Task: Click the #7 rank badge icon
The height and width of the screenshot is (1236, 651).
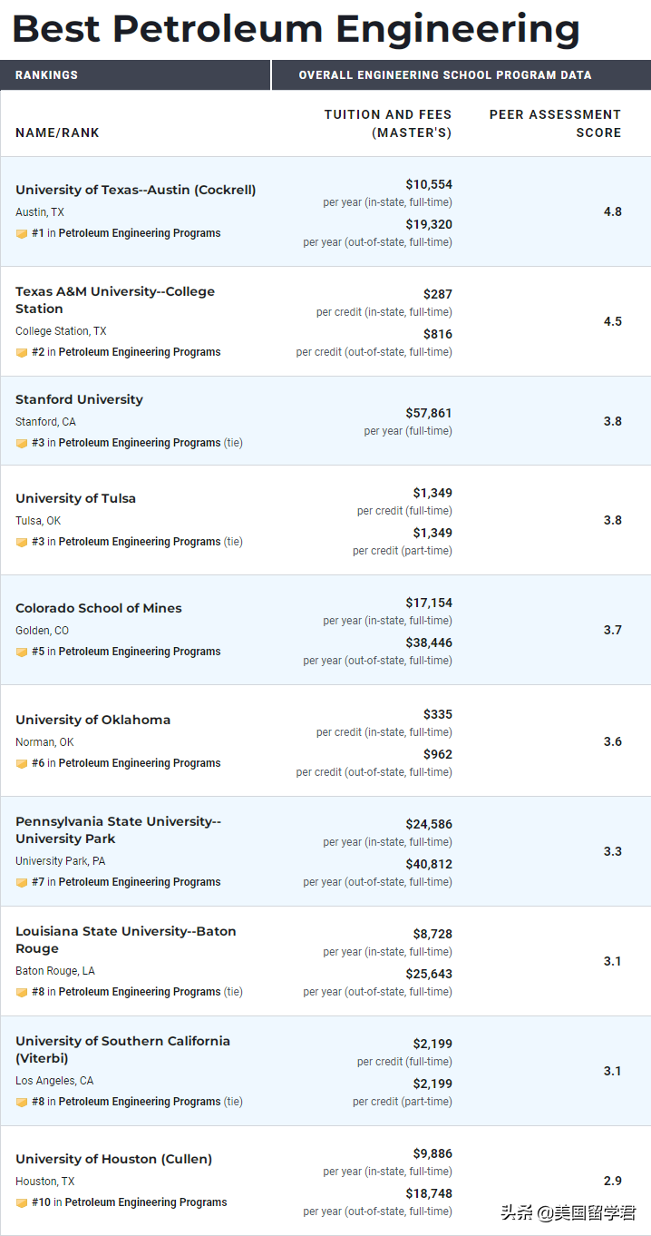Action: click(22, 883)
